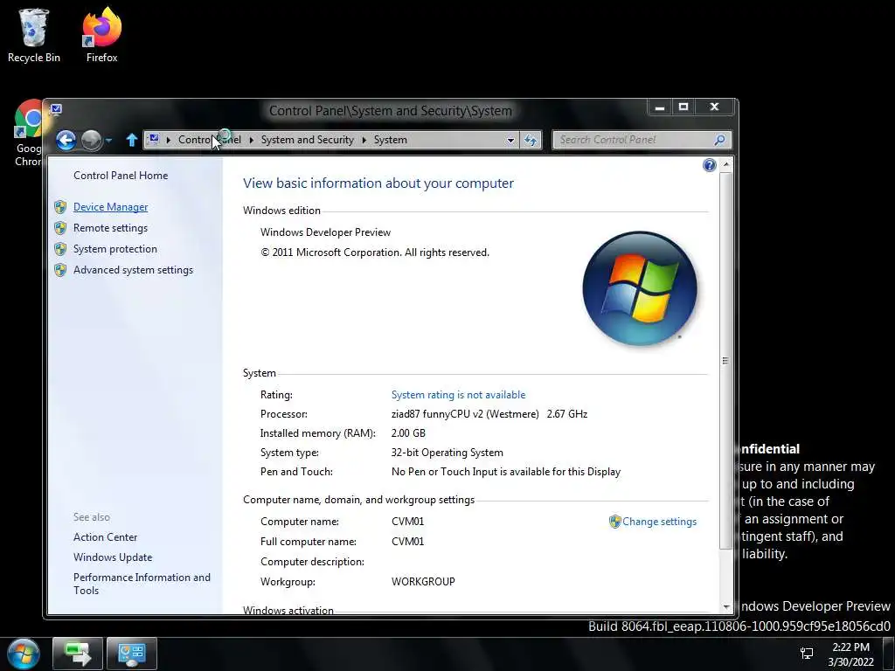Click the WORKGROUP value
The image size is (895, 671).
point(423,582)
